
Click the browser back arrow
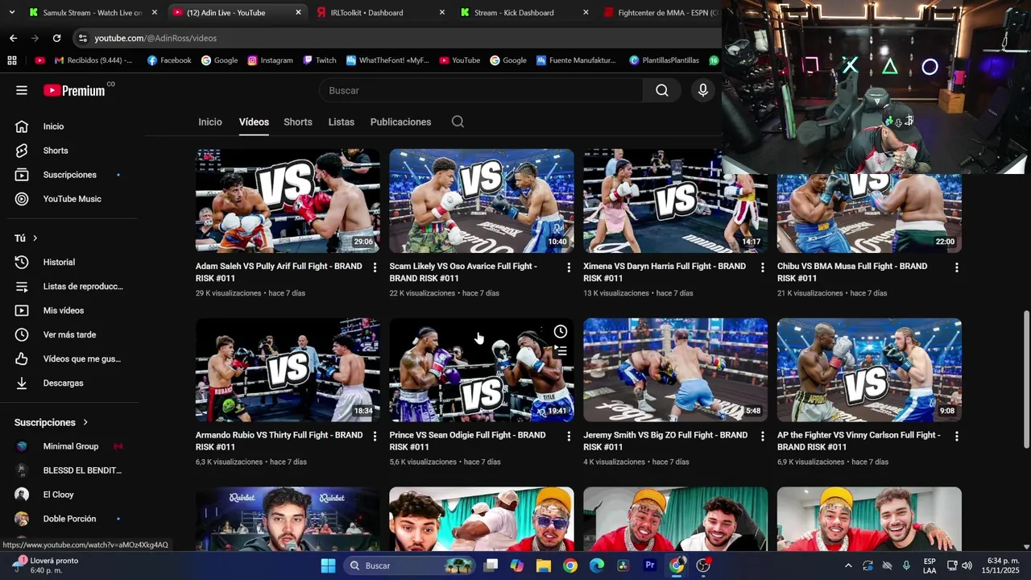13,38
